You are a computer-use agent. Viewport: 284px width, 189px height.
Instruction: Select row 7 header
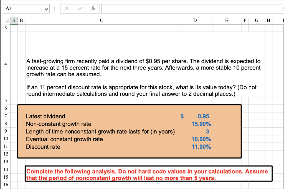[6, 116]
